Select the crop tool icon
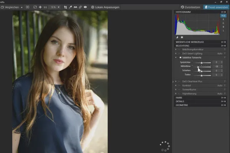 coord(66,7)
